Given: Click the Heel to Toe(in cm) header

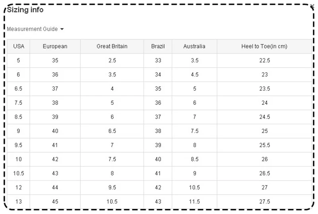Looking at the screenshot, I should 264,46.
